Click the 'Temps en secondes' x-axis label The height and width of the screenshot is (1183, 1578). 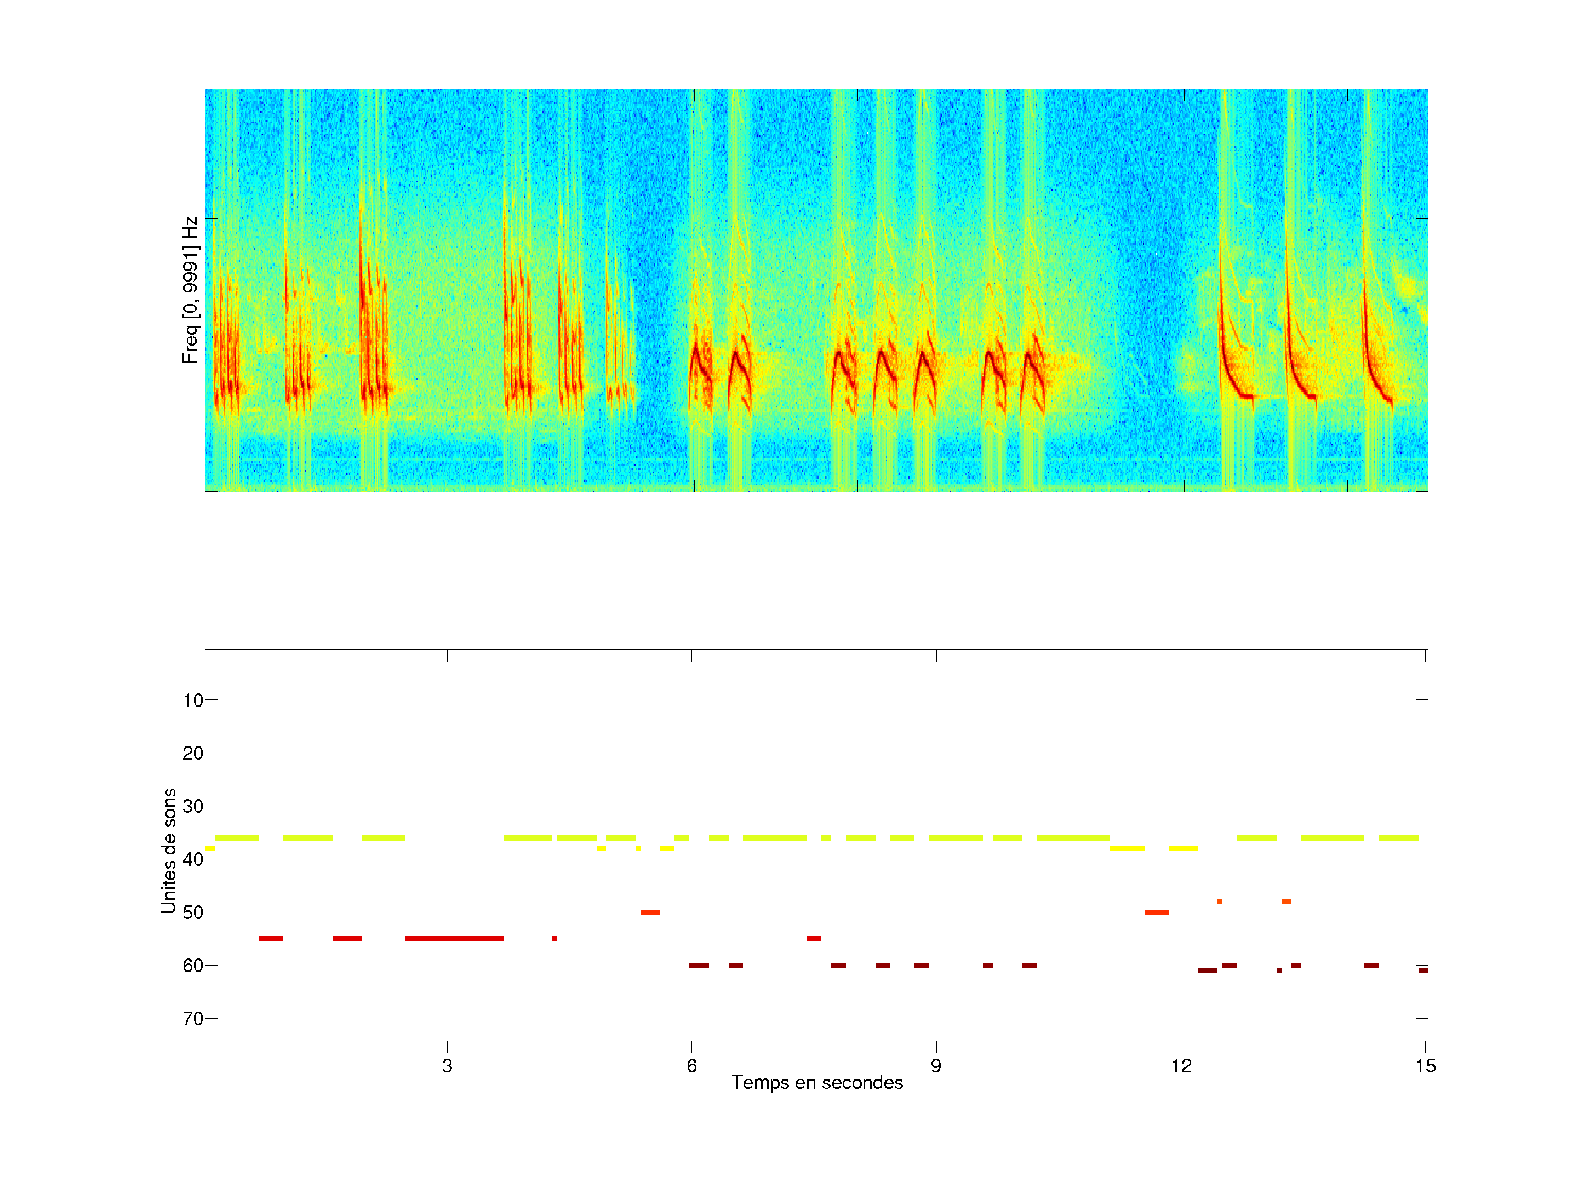pos(817,1082)
